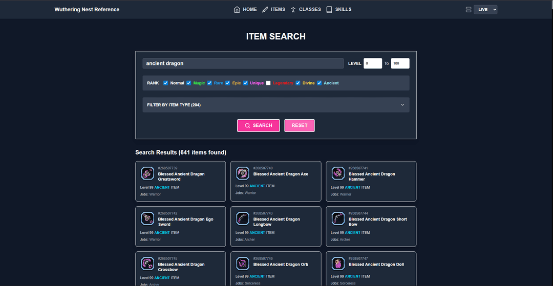The height and width of the screenshot is (286, 553).
Task: Uncheck the Rare rank checkbox
Action: 209,83
